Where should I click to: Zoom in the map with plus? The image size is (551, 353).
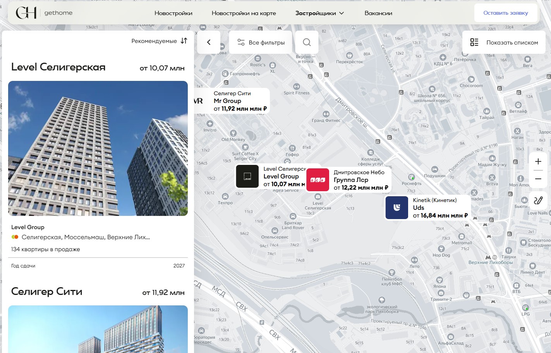coord(538,161)
